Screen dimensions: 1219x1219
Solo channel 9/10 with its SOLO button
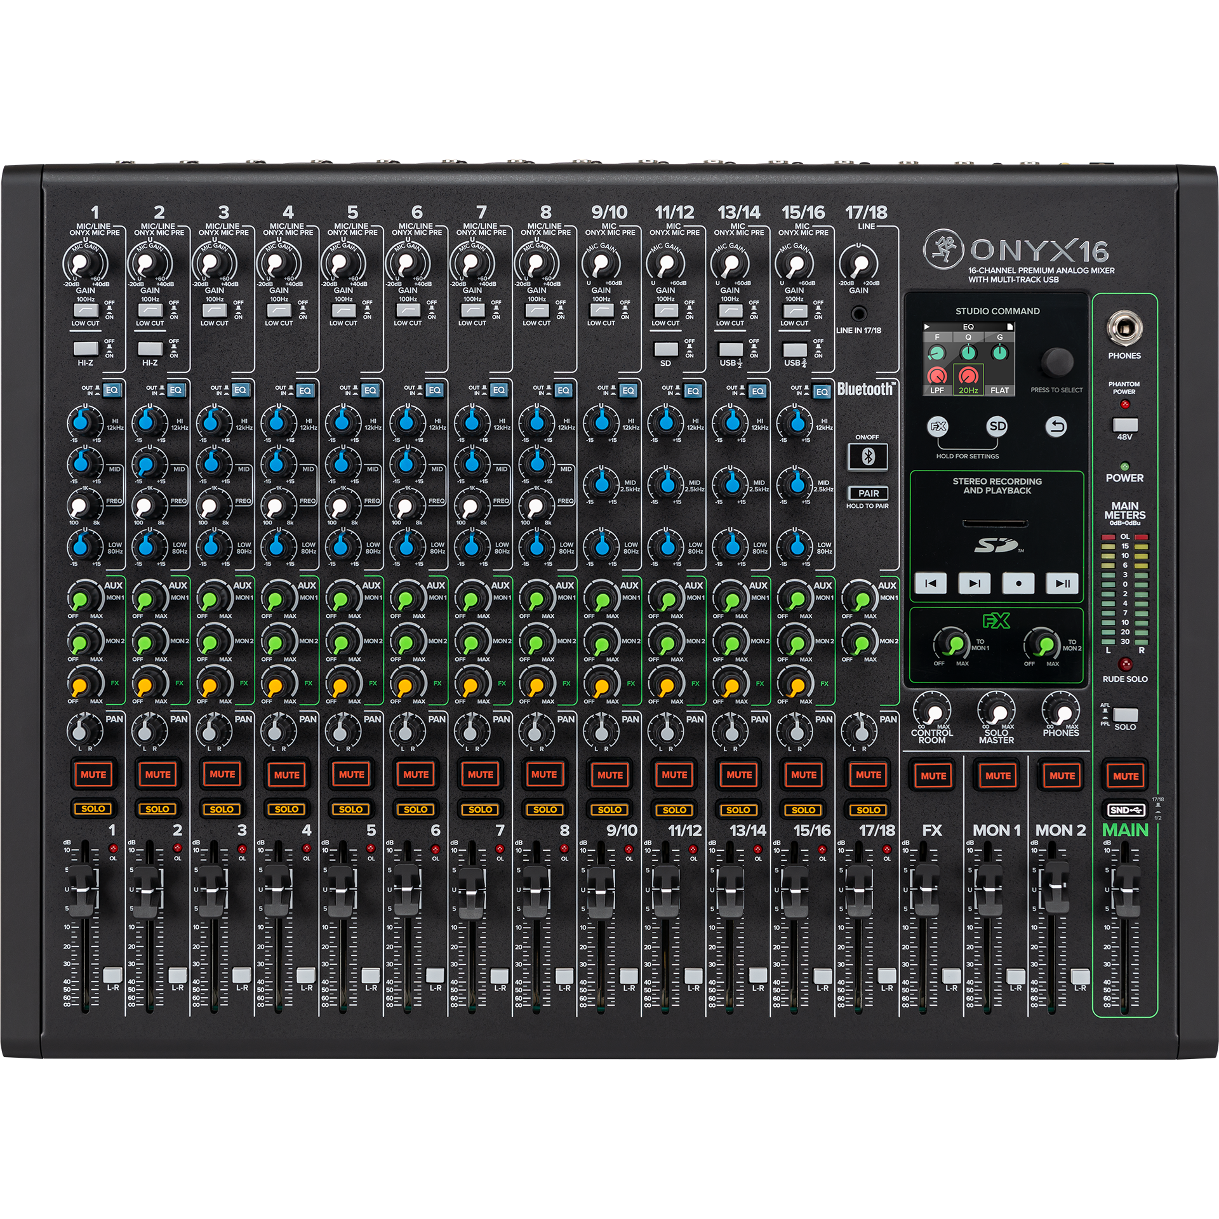point(609,809)
